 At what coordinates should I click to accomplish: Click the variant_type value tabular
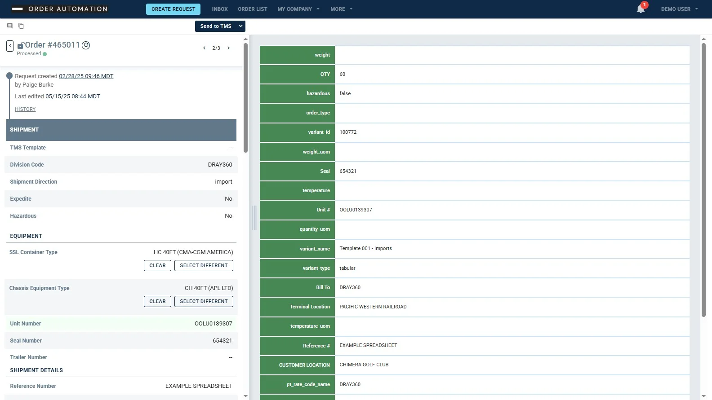click(x=347, y=268)
